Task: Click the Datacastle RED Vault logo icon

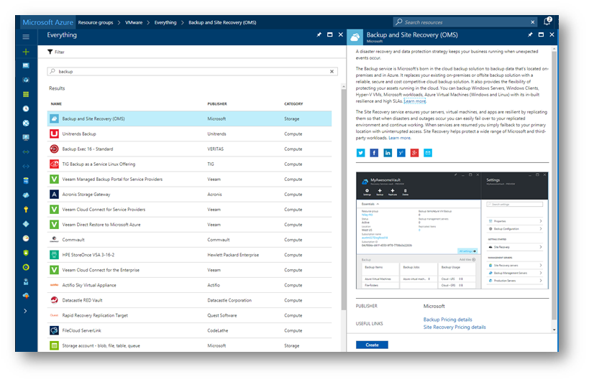Action: click(54, 300)
